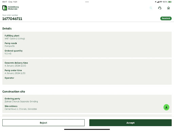Tap the Wi-Fi icon in status bar
174x131 pixels.
click(x=161, y=2)
